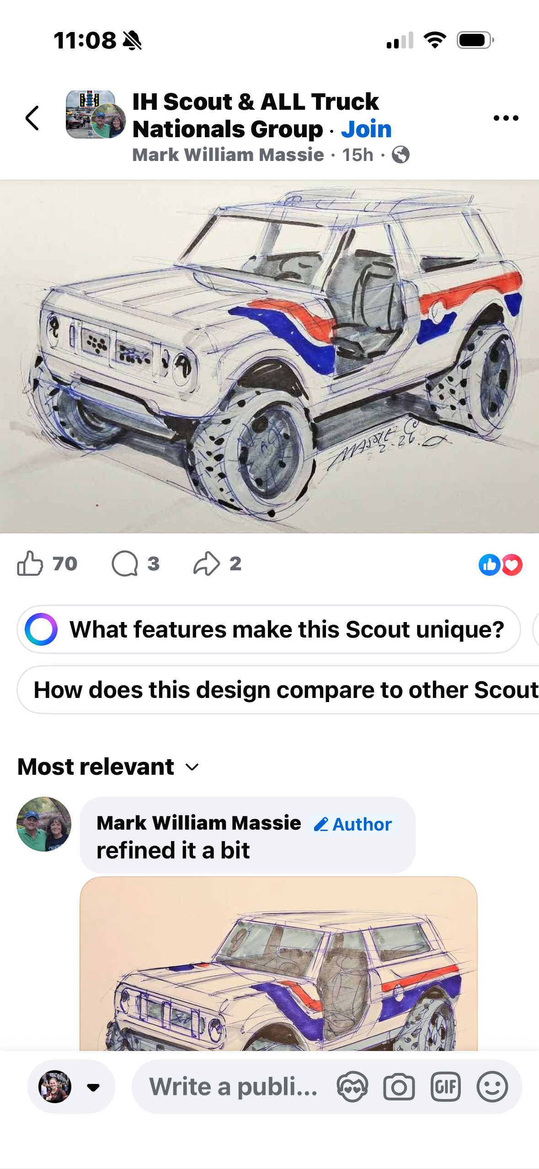539x1169 pixels.
Task: Select the design comparison suggested question
Action: [278, 690]
